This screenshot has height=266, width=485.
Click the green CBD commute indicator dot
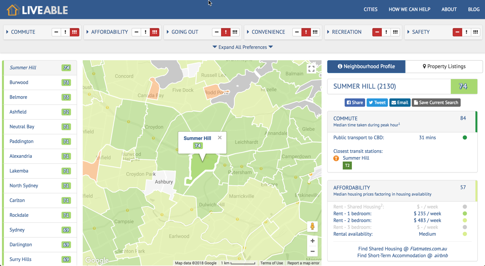point(465,138)
